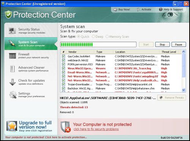Click the shield with red X icon
The width and height of the screenshot is (190, 141).
[x=65, y=127]
